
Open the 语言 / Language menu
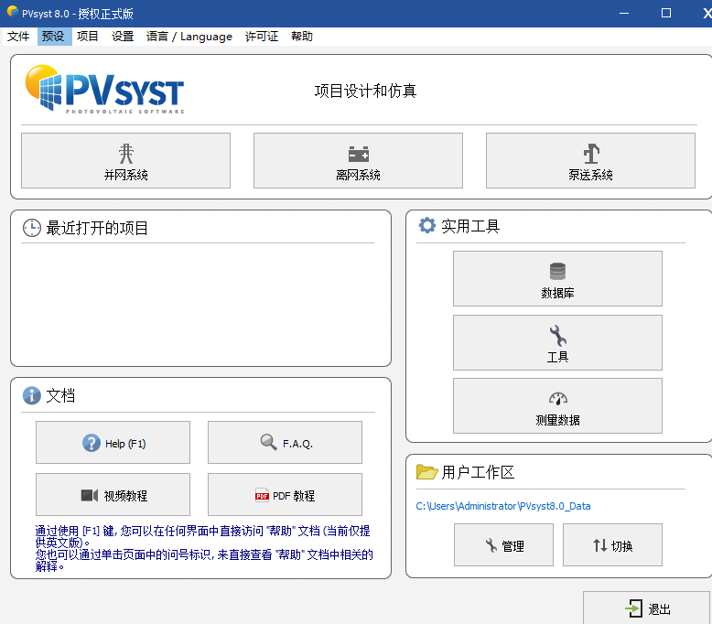[189, 37]
